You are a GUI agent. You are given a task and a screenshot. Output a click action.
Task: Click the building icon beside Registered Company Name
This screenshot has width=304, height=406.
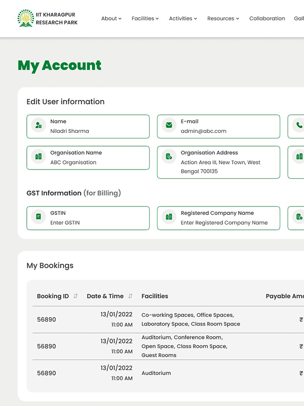(x=169, y=217)
